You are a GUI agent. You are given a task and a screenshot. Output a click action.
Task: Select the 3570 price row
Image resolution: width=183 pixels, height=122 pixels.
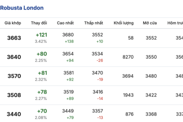[x=14, y=76]
